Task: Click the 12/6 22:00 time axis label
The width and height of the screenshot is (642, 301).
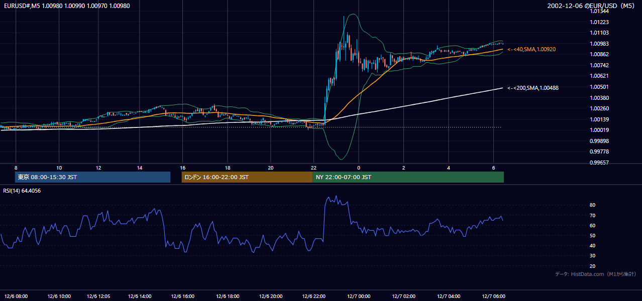Action: tap(313, 296)
